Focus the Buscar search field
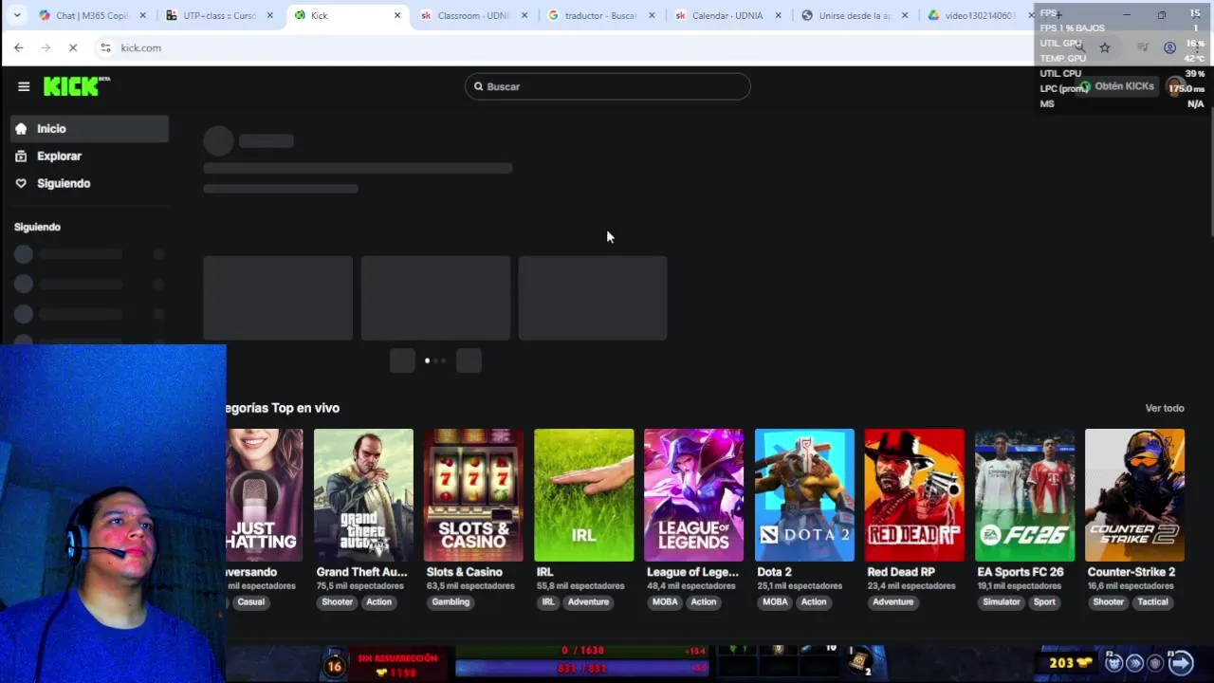The height and width of the screenshot is (683, 1214). tap(607, 86)
